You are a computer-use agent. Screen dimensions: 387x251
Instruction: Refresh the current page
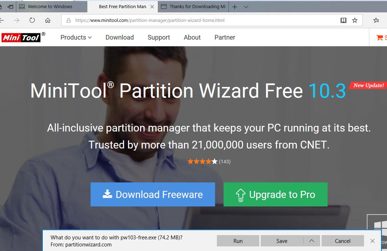[x=32, y=21]
